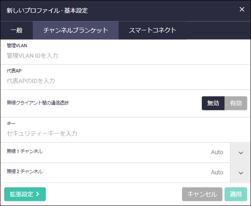Set 無線クライアント間の通信遮断 to 有効
Image resolution: width=251 pixels, height=206 pixels.
[236, 103]
